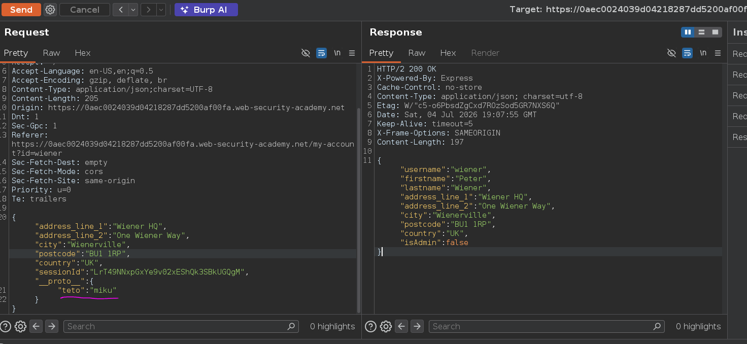Click the Target URL text

[628, 10]
